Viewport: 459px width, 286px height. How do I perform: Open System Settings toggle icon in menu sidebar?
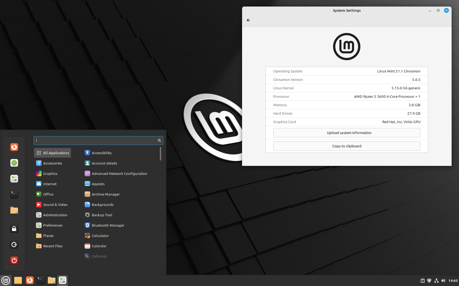tap(14, 179)
